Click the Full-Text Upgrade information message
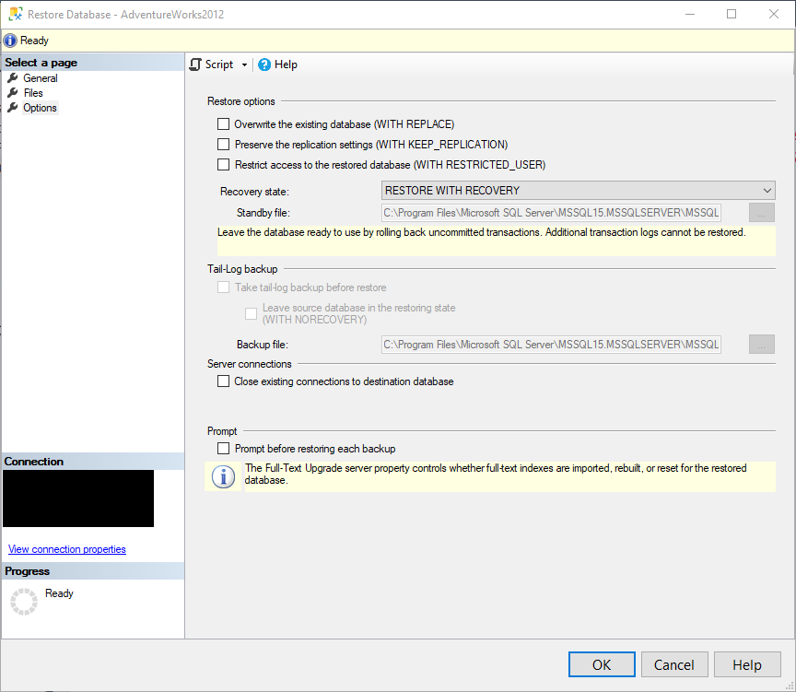 tap(496, 475)
